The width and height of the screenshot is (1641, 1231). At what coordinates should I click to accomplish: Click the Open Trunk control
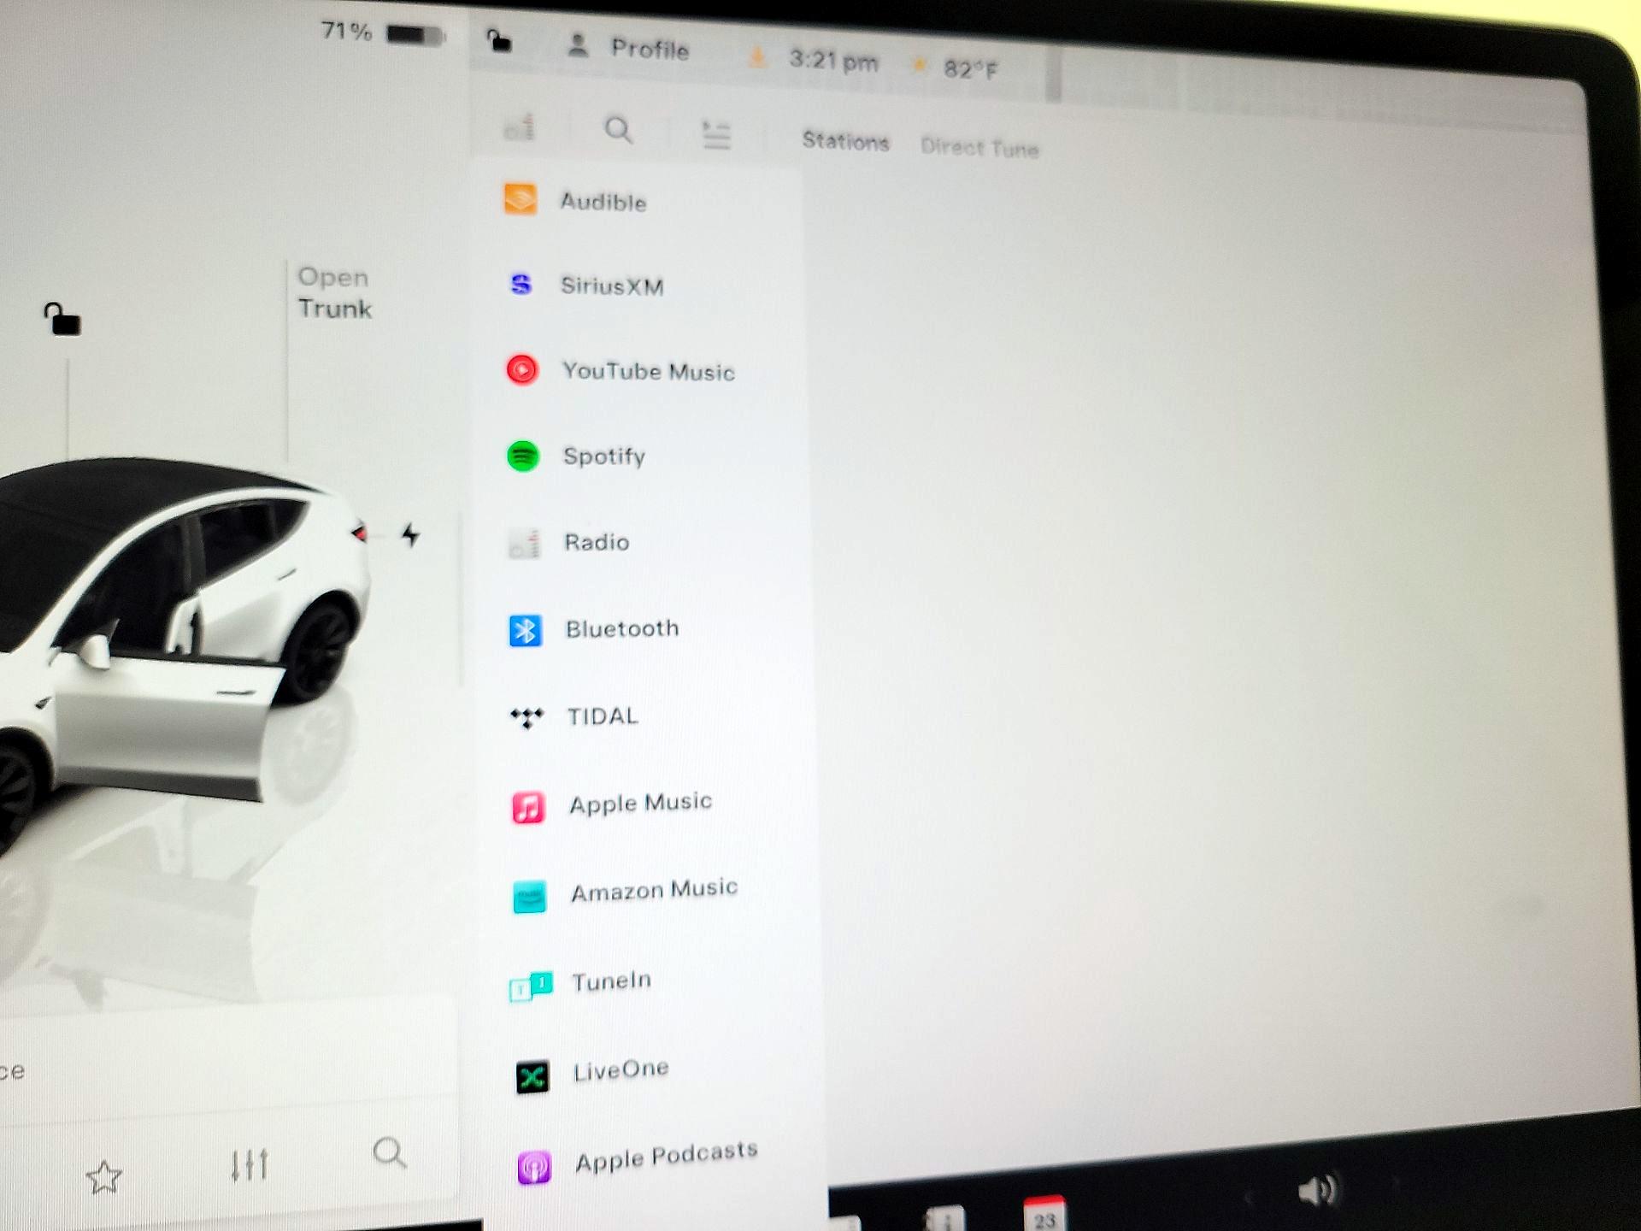334,292
